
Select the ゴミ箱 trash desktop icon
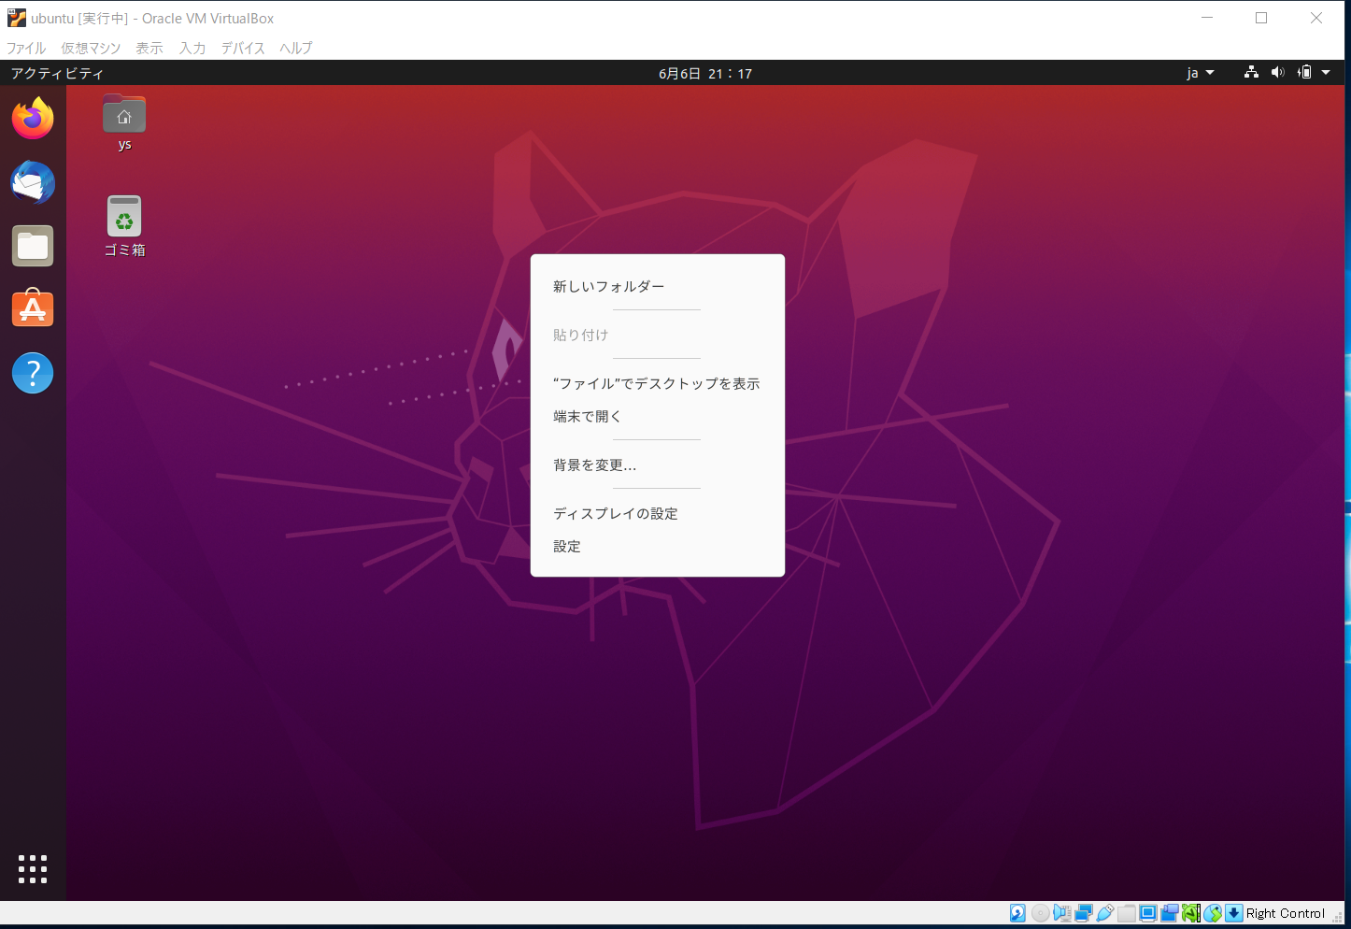[124, 225]
